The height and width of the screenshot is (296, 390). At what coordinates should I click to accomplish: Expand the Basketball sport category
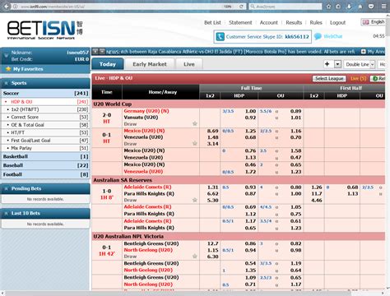click(45, 156)
